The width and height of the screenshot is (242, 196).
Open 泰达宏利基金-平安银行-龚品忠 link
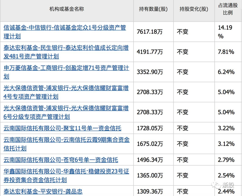(43, 192)
